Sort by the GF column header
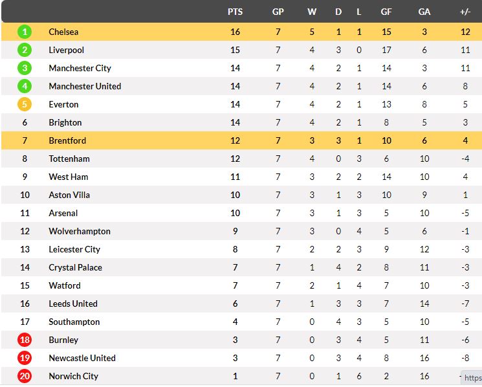Viewport: 482px width, 387px height. pos(386,12)
